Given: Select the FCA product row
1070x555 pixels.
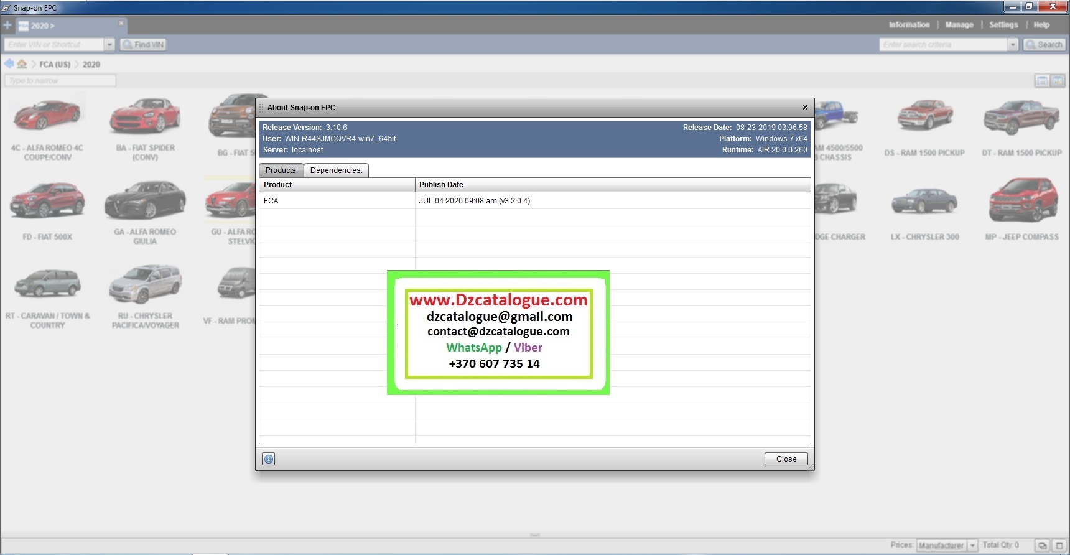Looking at the screenshot, I should pyautogui.click(x=535, y=201).
